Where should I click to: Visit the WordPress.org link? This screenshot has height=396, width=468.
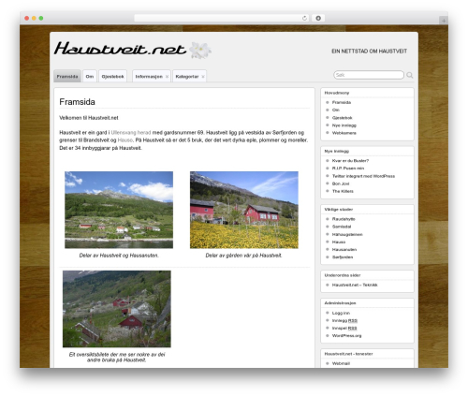(346, 336)
